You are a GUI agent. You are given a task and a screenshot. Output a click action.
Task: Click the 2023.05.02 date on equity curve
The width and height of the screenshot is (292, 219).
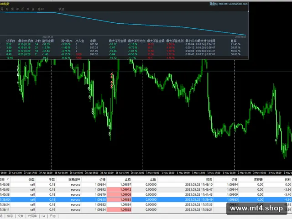[x=240, y=37]
